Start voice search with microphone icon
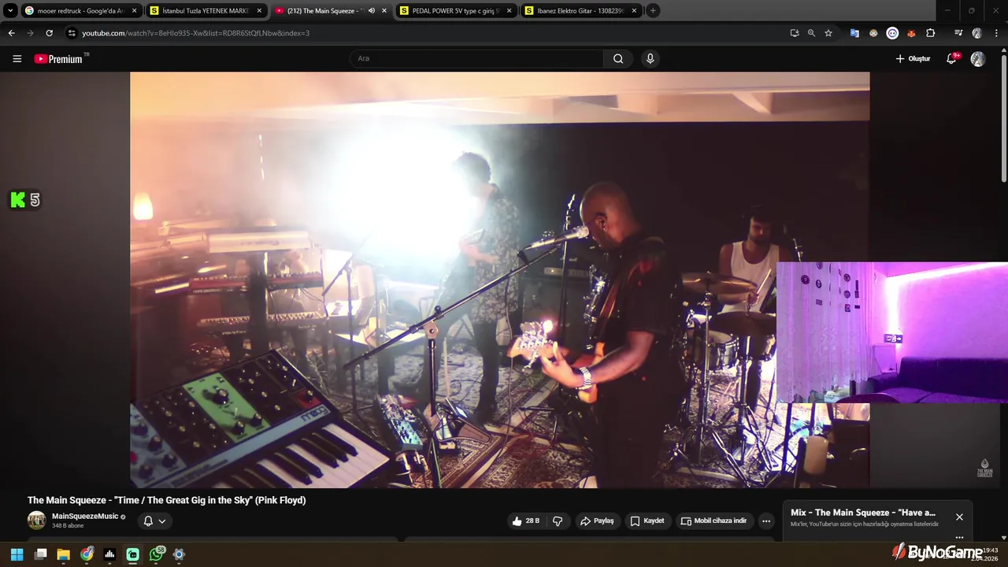 point(650,58)
